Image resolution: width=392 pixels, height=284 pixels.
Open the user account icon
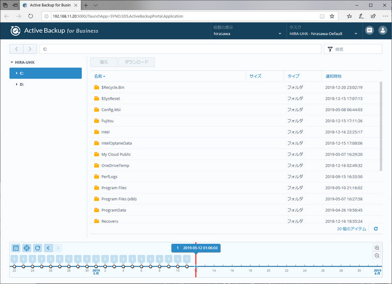(x=383, y=30)
